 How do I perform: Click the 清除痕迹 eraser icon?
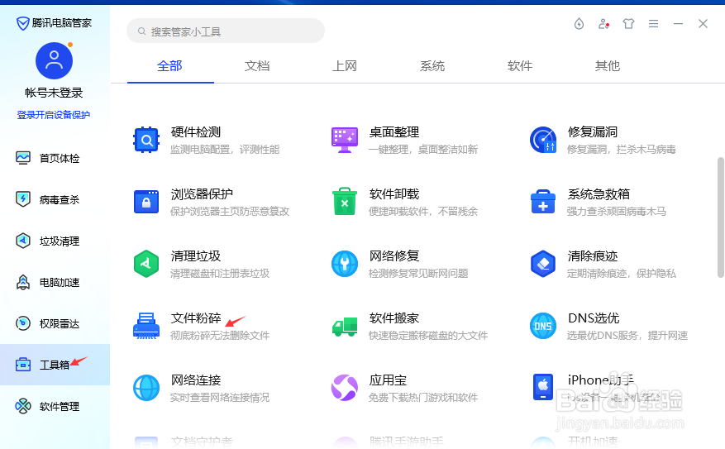pos(543,264)
